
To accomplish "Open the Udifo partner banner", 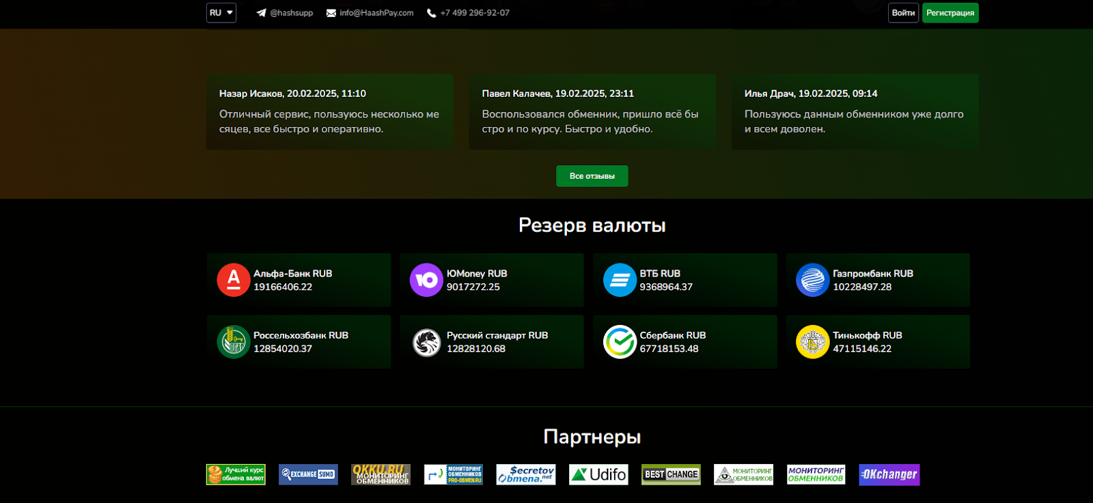I will [x=598, y=474].
